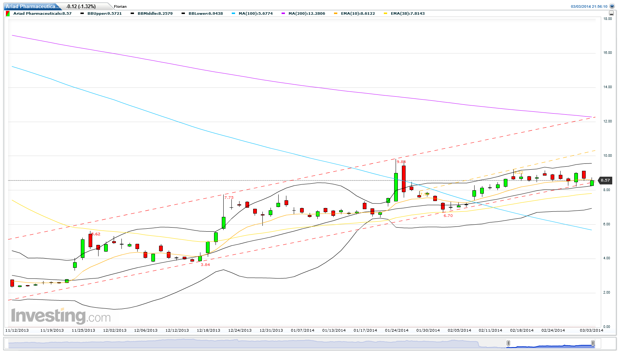620x353 pixels.
Task: Toggle visibility of the Bollinger Bands upper line
Action: [83, 13]
